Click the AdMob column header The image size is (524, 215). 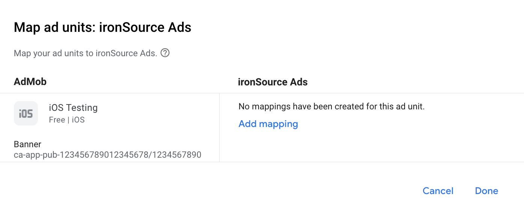coord(30,82)
